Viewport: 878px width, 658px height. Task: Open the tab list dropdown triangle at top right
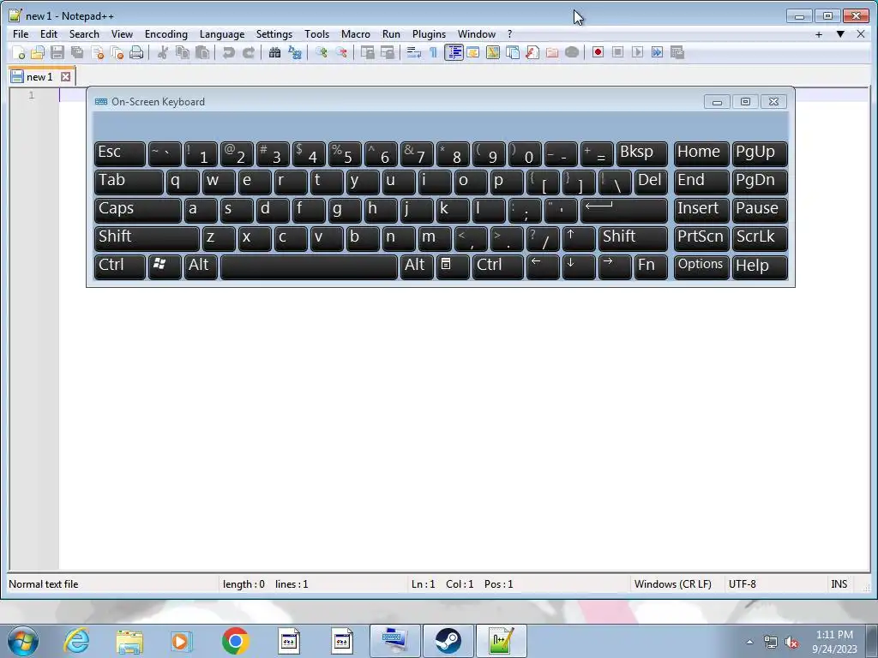point(840,34)
